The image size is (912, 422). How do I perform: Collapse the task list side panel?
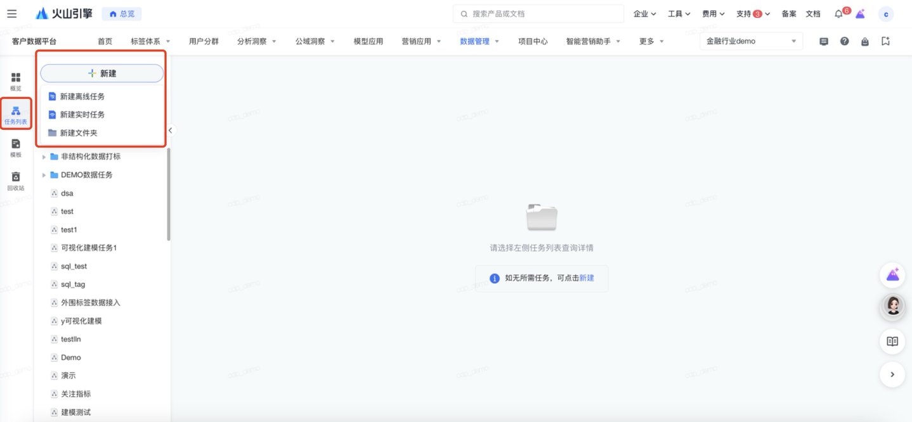coord(170,131)
